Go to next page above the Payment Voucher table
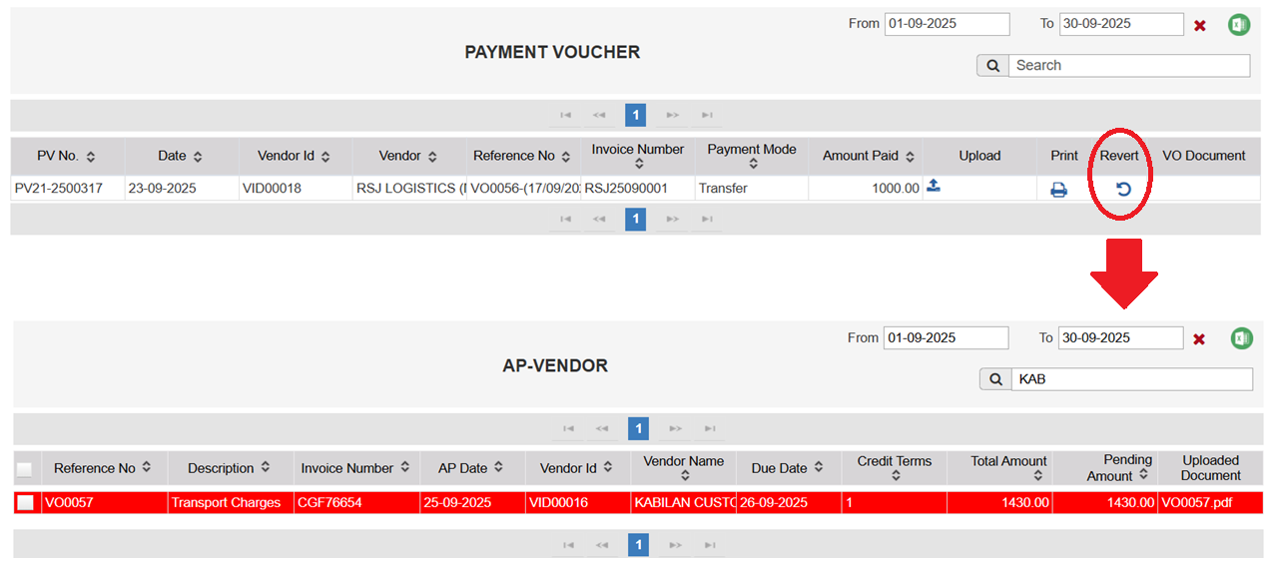 click(x=673, y=115)
